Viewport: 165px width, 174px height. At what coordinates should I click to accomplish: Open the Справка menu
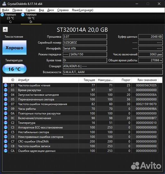[63, 10]
